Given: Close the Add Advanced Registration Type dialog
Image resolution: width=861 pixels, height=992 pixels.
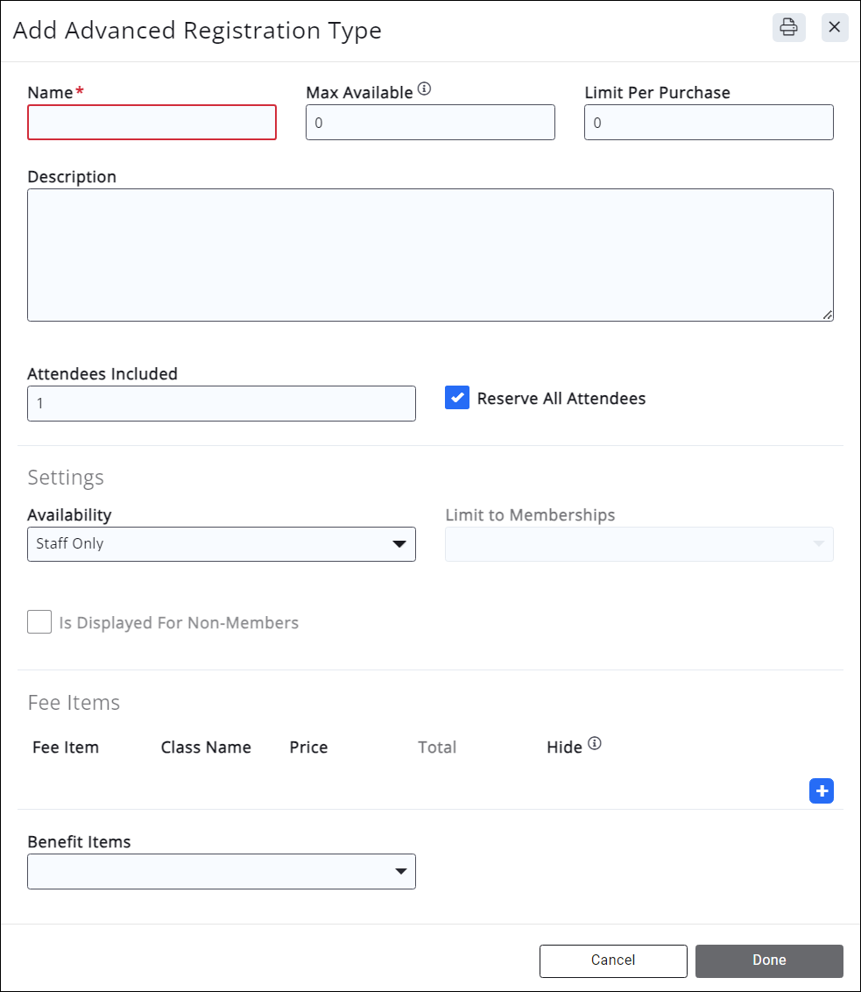Looking at the screenshot, I should (835, 28).
